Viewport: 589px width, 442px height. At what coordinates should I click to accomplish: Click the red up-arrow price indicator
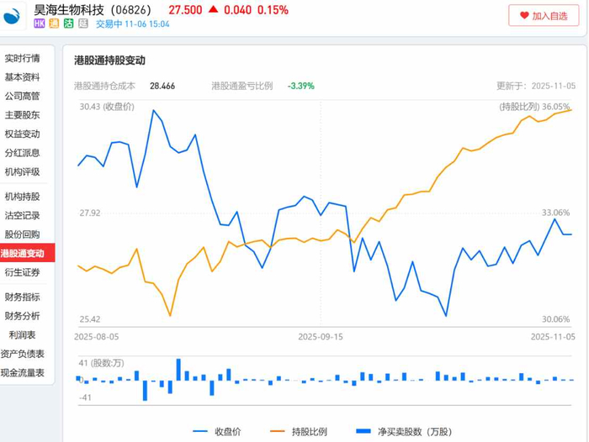[x=213, y=10]
